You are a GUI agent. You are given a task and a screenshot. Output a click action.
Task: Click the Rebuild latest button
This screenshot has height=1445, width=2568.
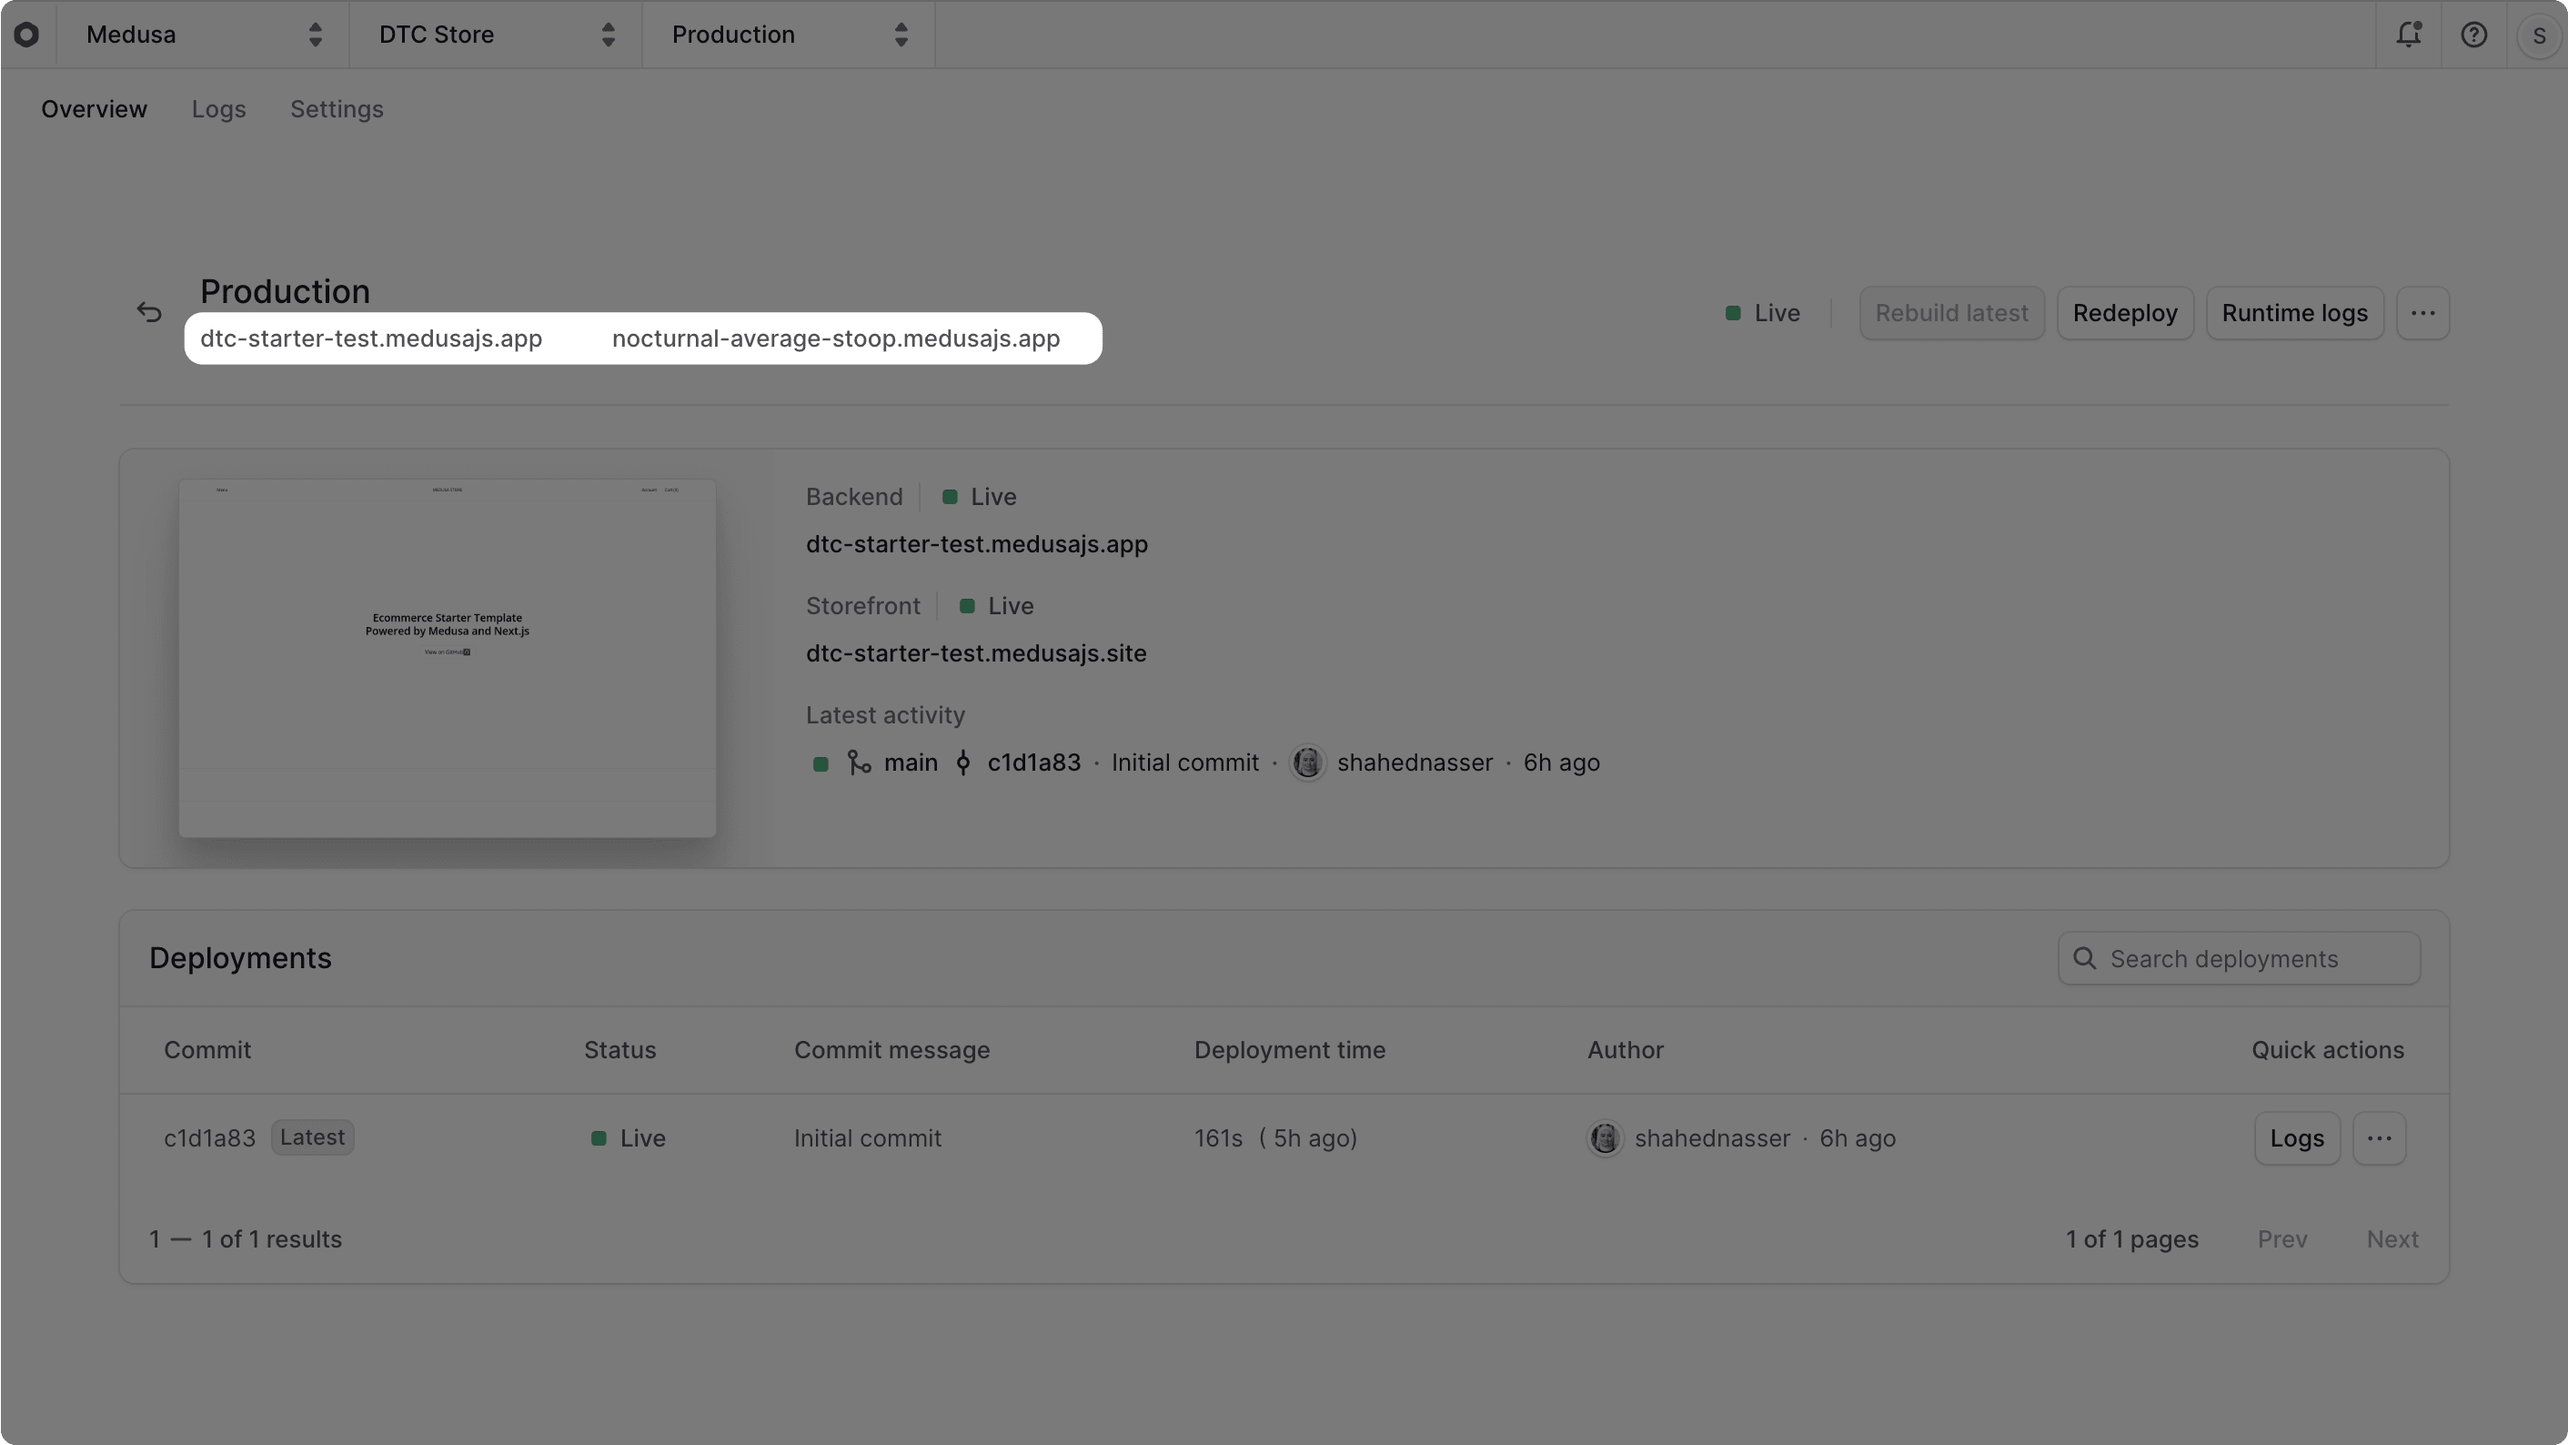click(1951, 312)
